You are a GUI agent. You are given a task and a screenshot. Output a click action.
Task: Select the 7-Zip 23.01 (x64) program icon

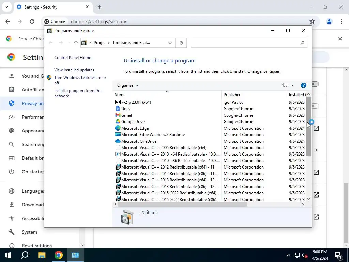click(118, 102)
